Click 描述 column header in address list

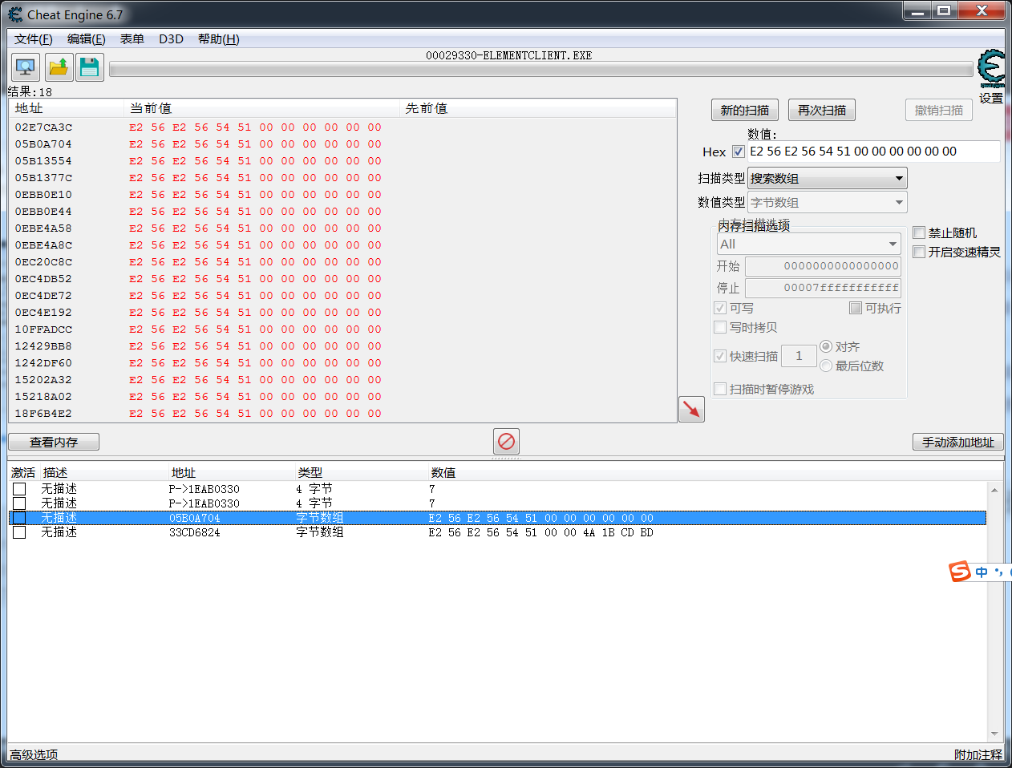click(55, 473)
